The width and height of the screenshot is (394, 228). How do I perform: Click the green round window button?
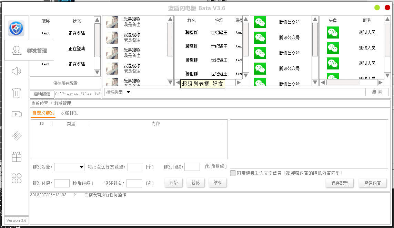[377, 8]
